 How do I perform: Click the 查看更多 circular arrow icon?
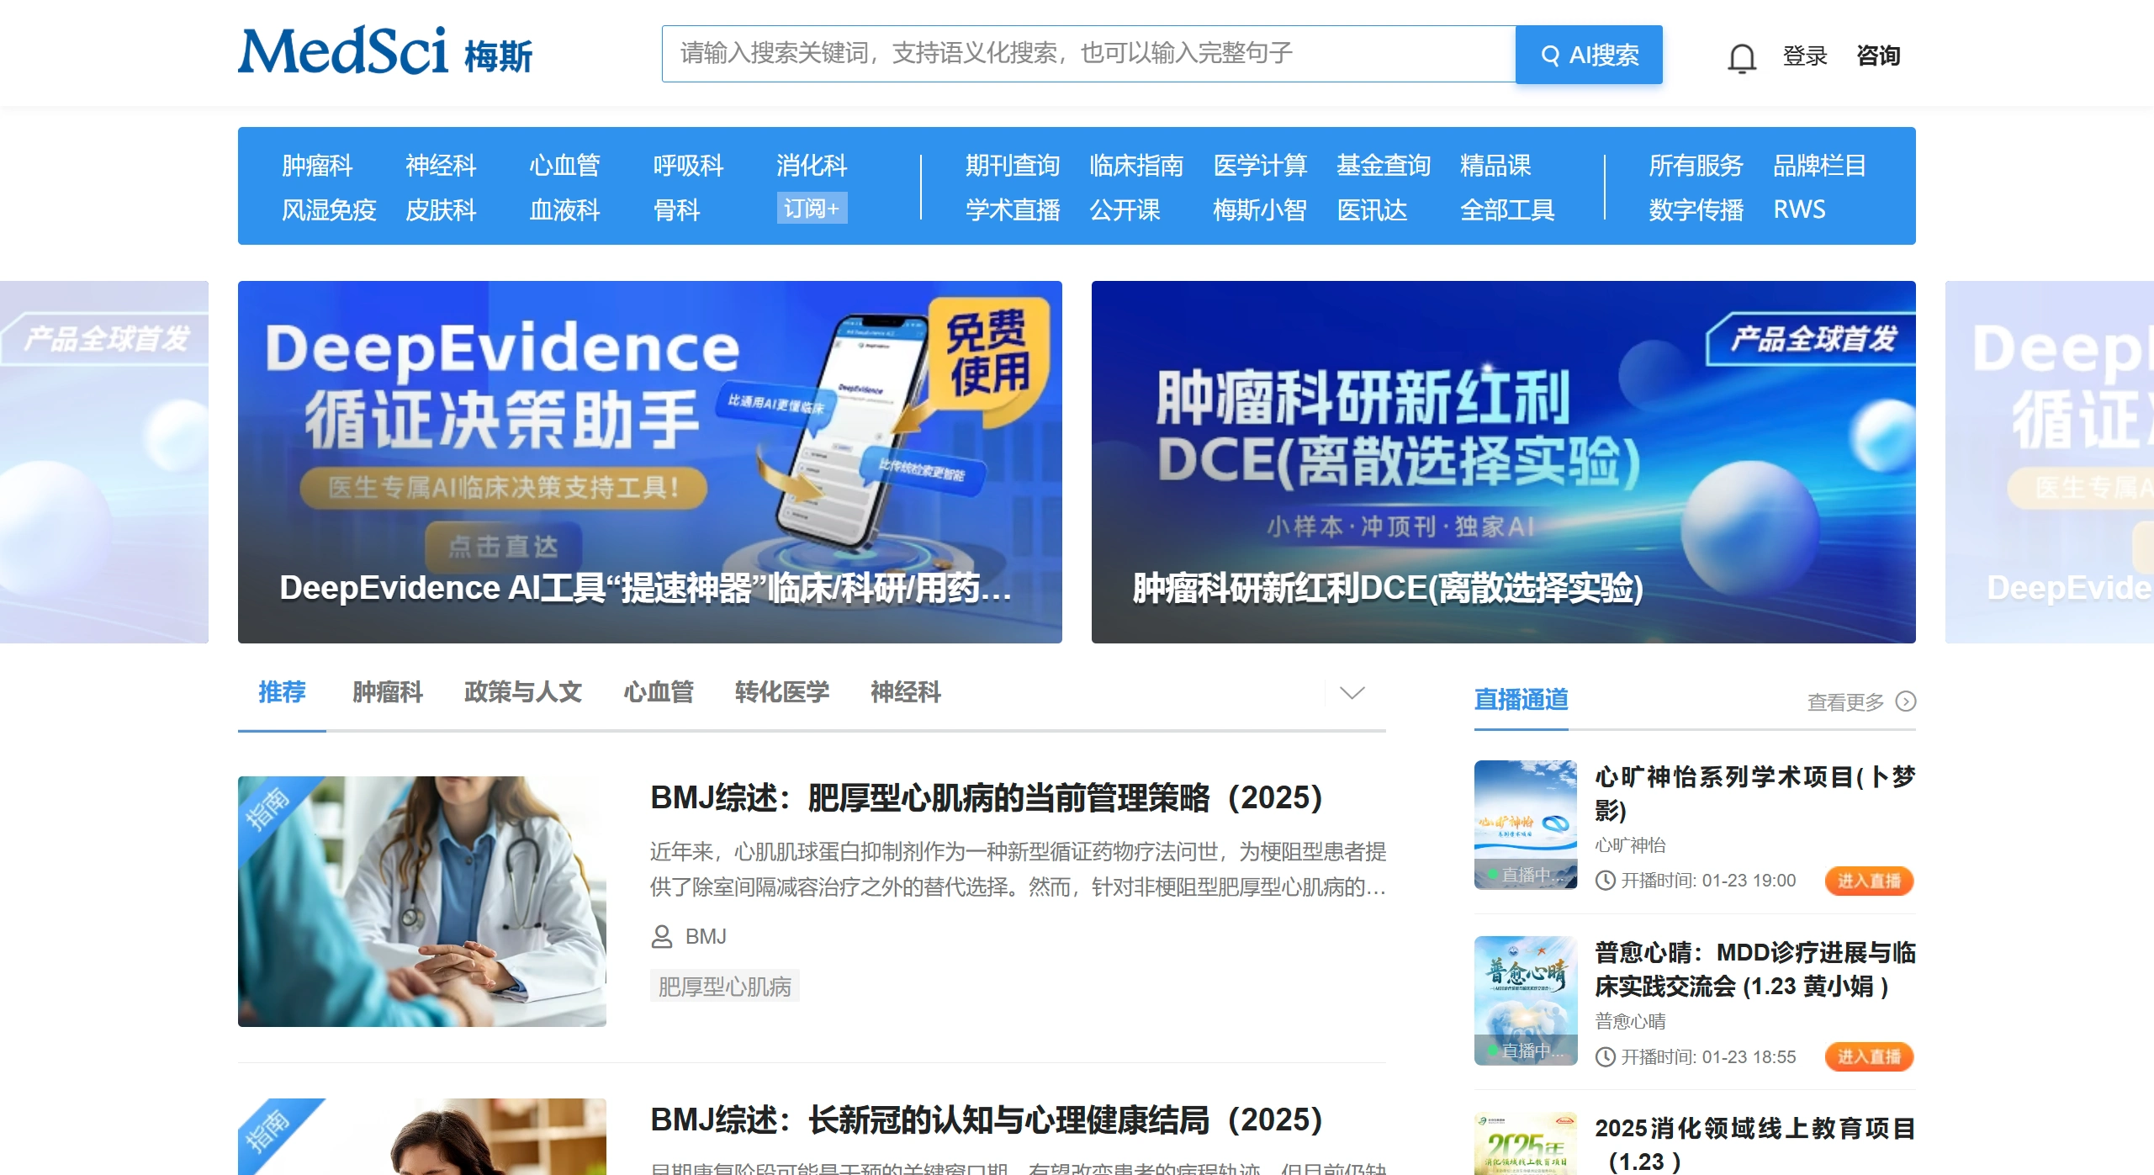(1906, 701)
